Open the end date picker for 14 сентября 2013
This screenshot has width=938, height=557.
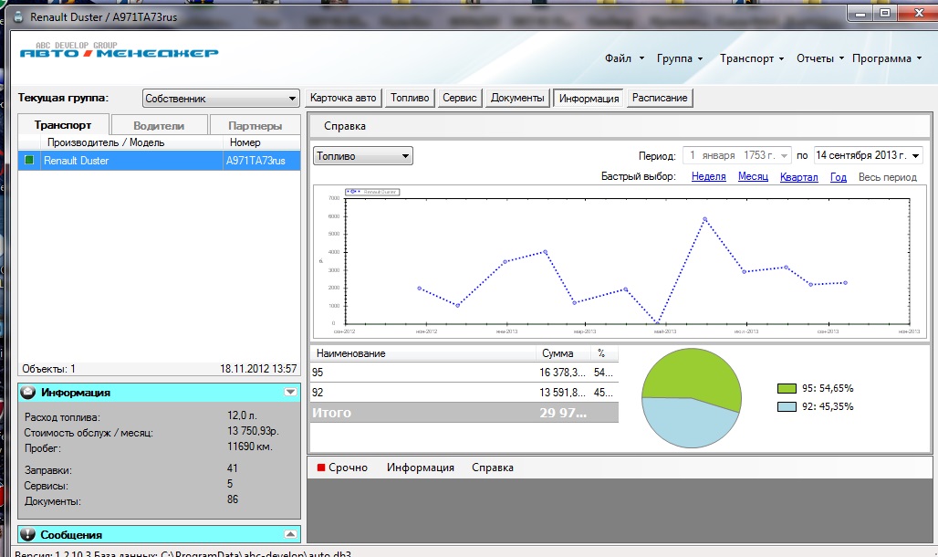pos(915,156)
